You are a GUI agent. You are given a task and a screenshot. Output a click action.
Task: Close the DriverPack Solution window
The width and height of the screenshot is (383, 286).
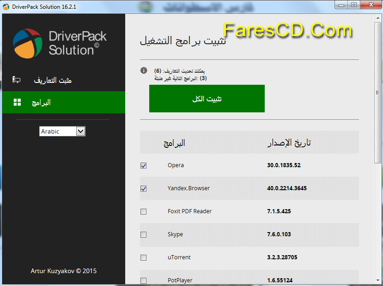(371, 5)
